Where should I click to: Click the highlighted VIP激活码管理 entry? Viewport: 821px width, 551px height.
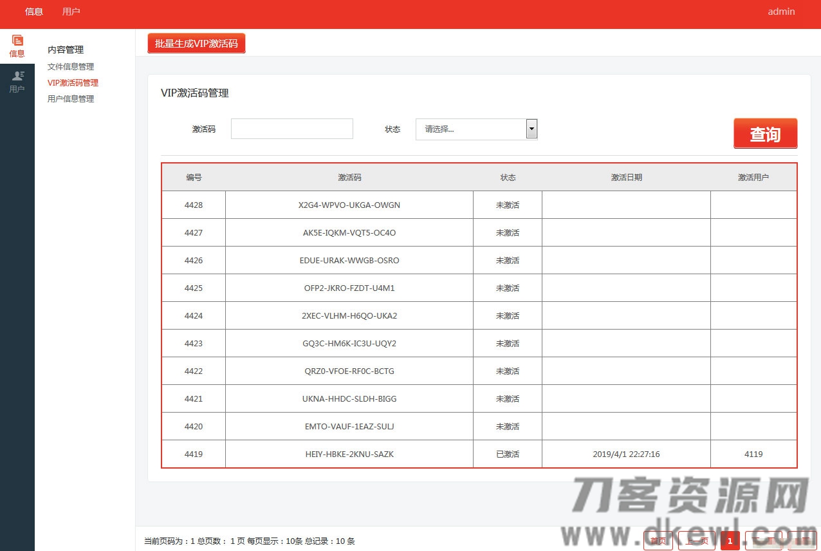73,82
